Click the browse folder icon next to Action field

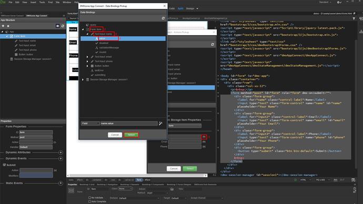tap(172, 189)
